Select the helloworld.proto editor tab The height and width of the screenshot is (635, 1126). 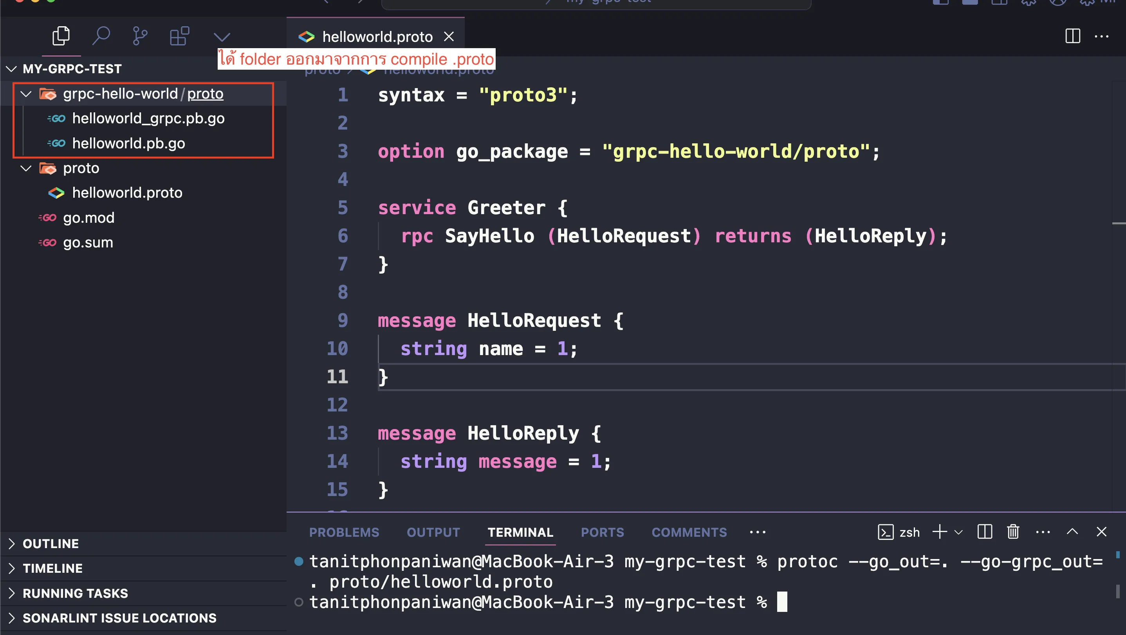[375, 37]
